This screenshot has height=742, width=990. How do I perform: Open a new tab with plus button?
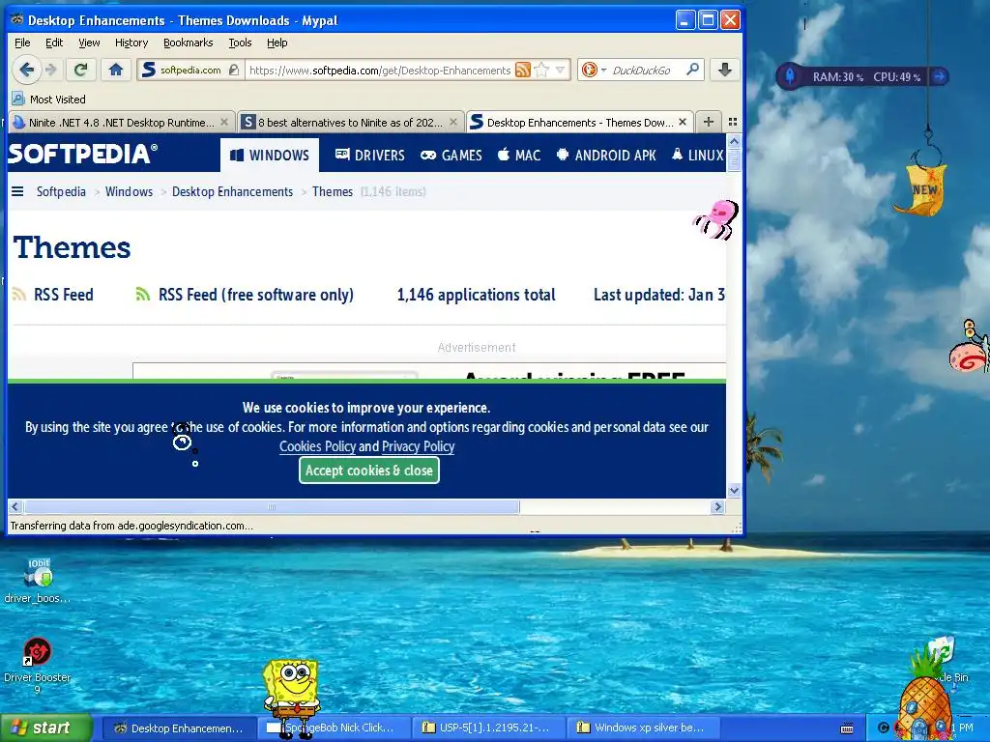point(709,122)
